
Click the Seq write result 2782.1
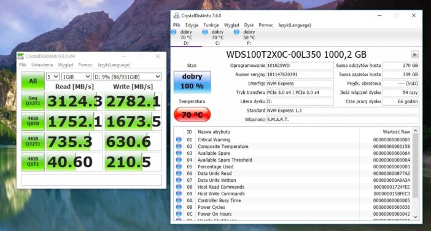point(133,101)
